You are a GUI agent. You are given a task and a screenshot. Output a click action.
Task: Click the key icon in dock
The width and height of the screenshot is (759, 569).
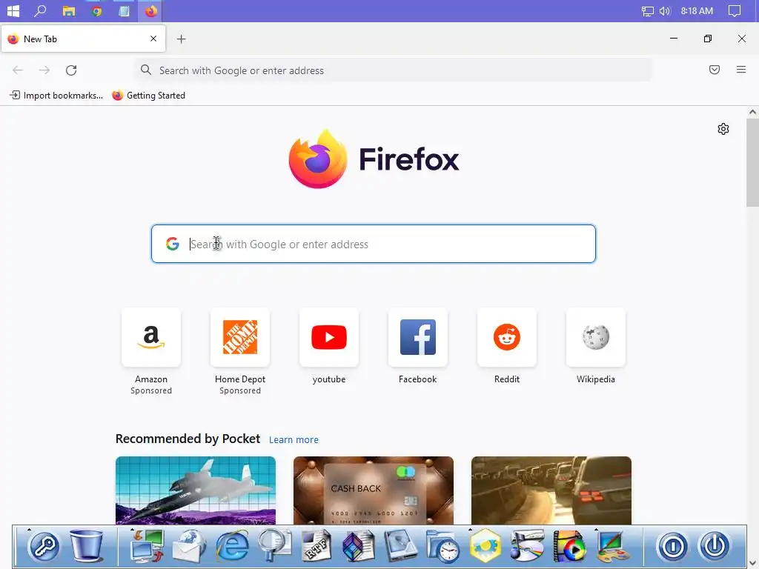tap(44, 547)
